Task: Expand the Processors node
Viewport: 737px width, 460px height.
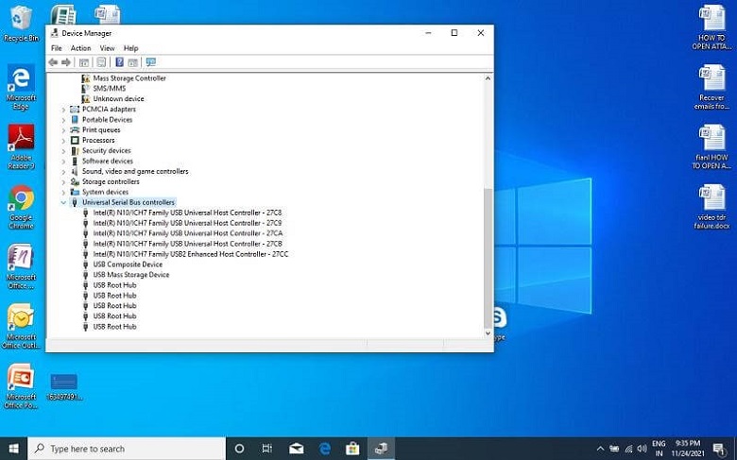Action: click(63, 141)
